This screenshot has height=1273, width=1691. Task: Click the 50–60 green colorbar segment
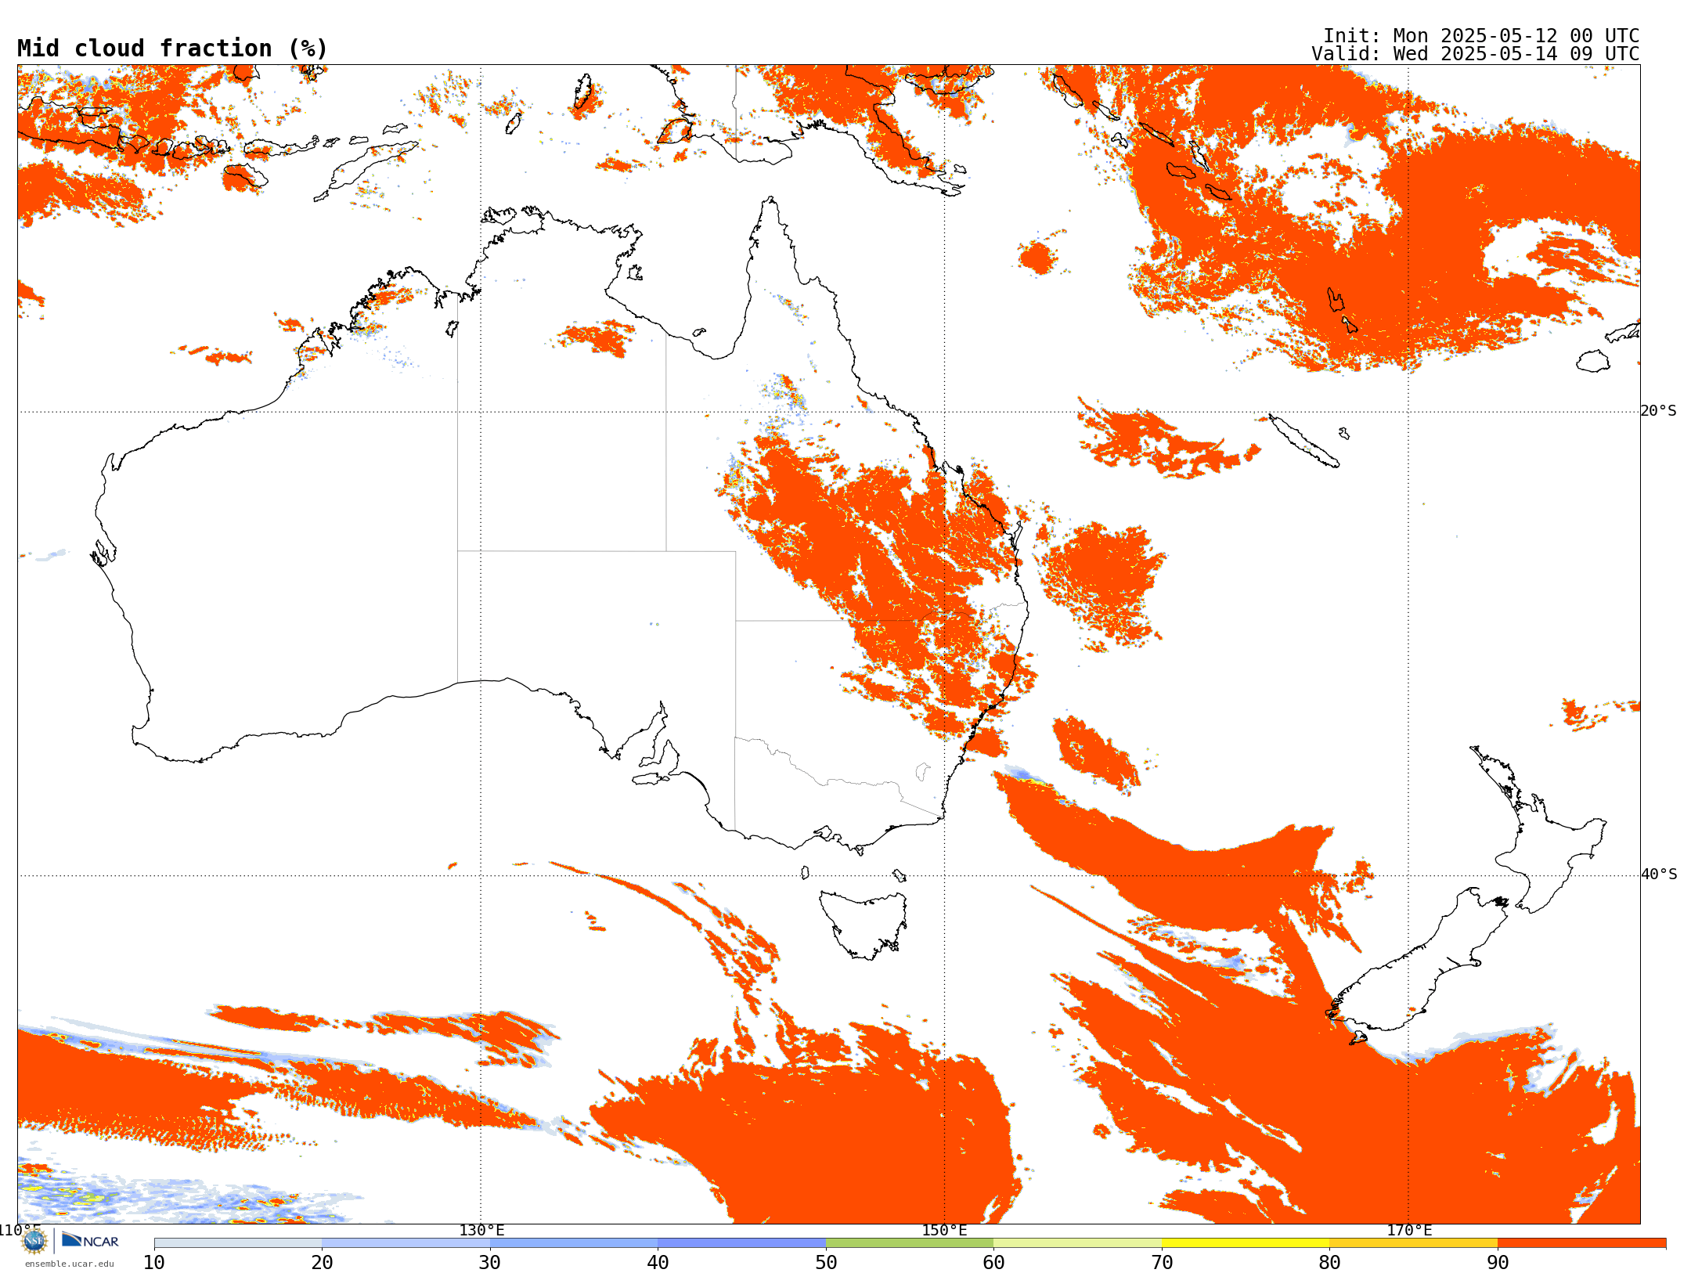910,1243
